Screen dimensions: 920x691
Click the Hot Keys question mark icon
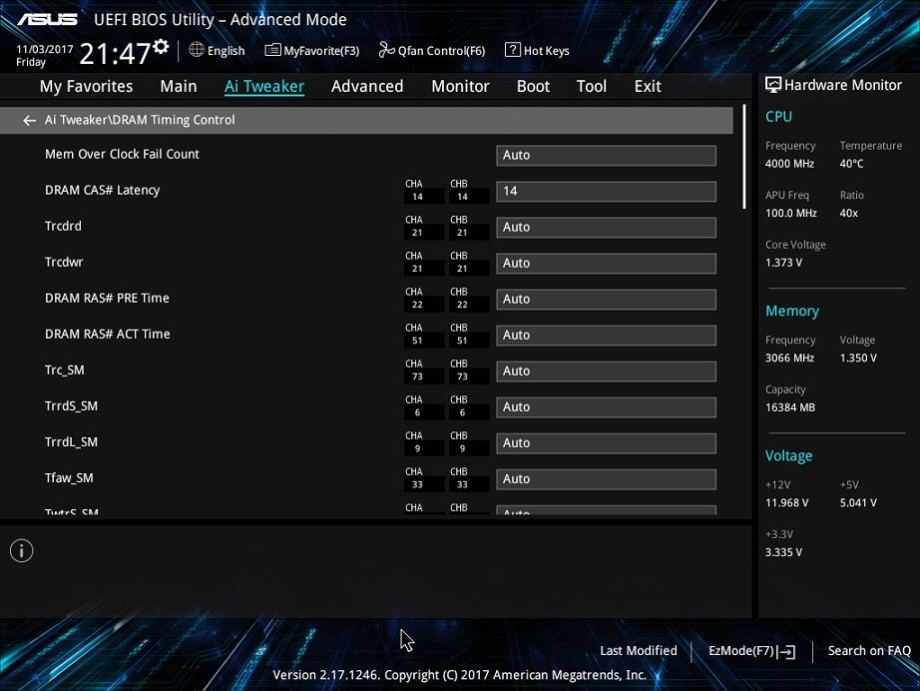[512, 50]
